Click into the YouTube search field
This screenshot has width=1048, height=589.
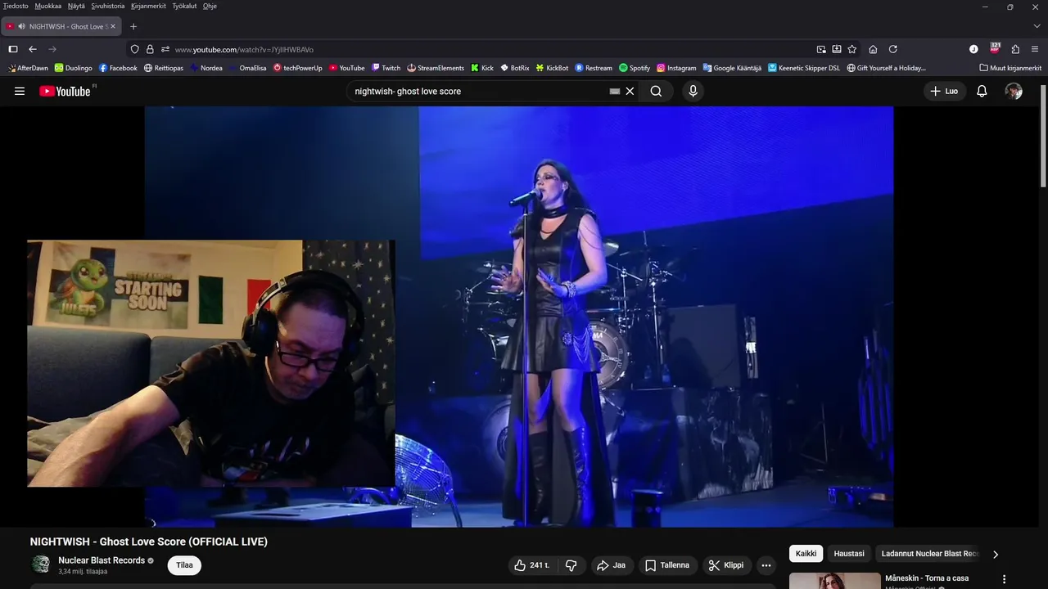coord(479,91)
